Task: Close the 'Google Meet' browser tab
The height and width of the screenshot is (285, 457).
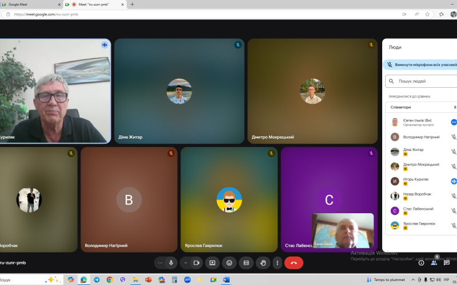Action: [x=59, y=5]
